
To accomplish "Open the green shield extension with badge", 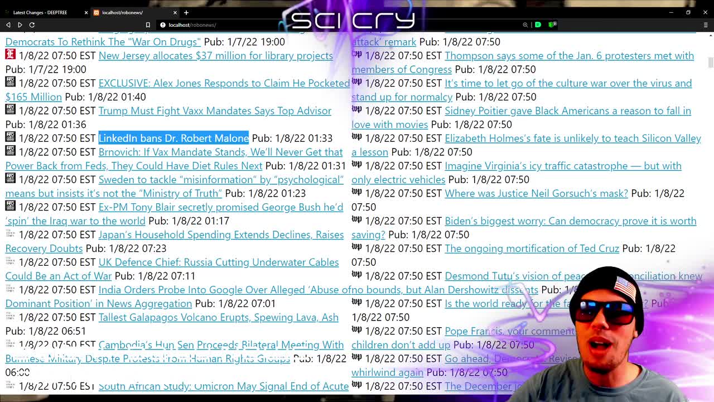I will tap(552, 25).
